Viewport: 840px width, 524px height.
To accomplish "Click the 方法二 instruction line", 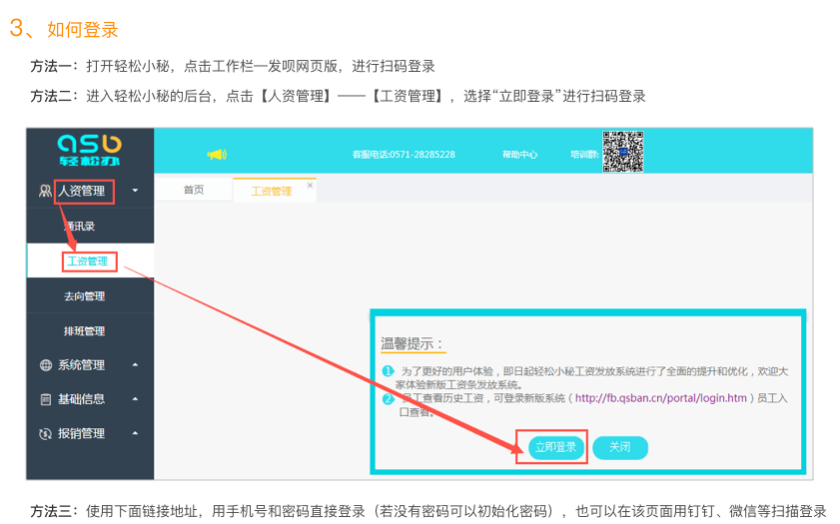I will (x=338, y=97).
